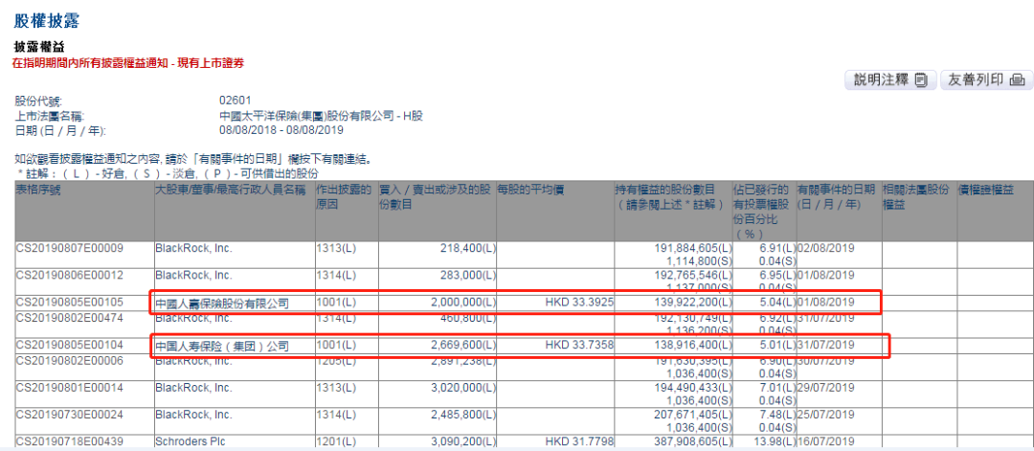Select form number CS20190805E00104

coord(69,344)
